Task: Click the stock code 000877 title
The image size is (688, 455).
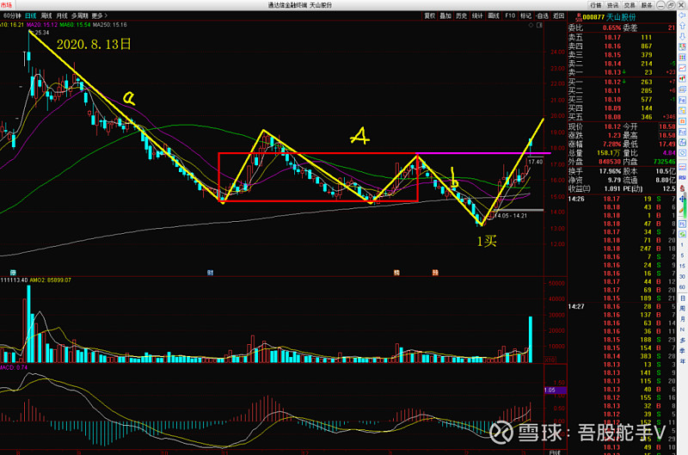Action: click(x=593, y=16)
